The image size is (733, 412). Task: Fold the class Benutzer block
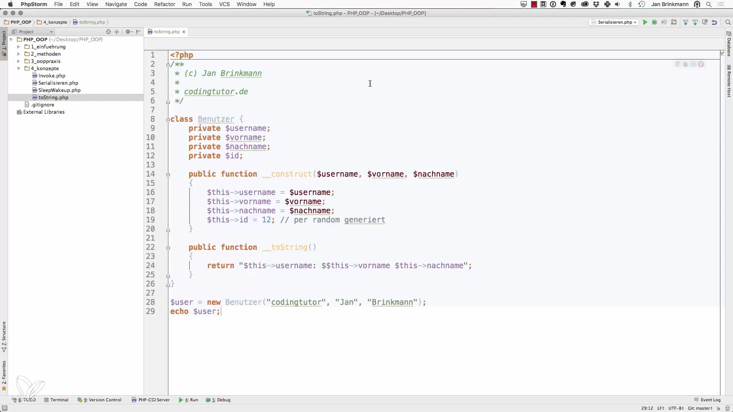(x=168, y=120)
